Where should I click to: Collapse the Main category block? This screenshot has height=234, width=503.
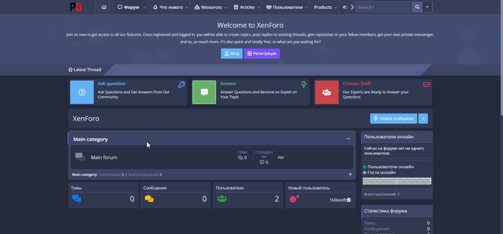click(348, 139)
